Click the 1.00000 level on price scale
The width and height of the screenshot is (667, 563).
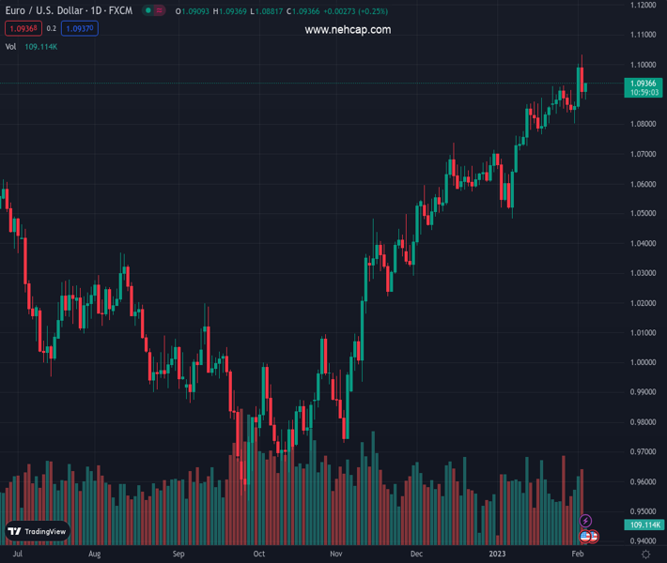[x=644, y=362]
